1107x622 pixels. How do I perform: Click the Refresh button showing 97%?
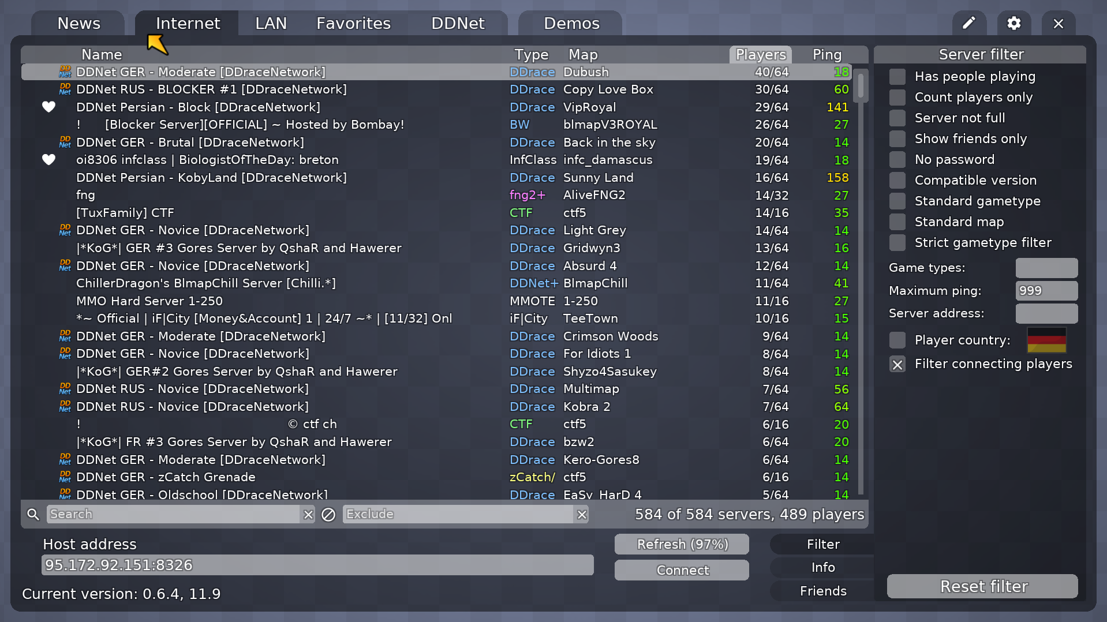click(682, 544)
